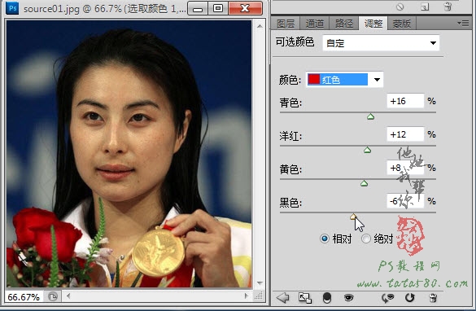Image resolution: width=476 pixels, height=311 pixels.
Task: Switch to the 蒙版 tab
Action: click(402, 24)
